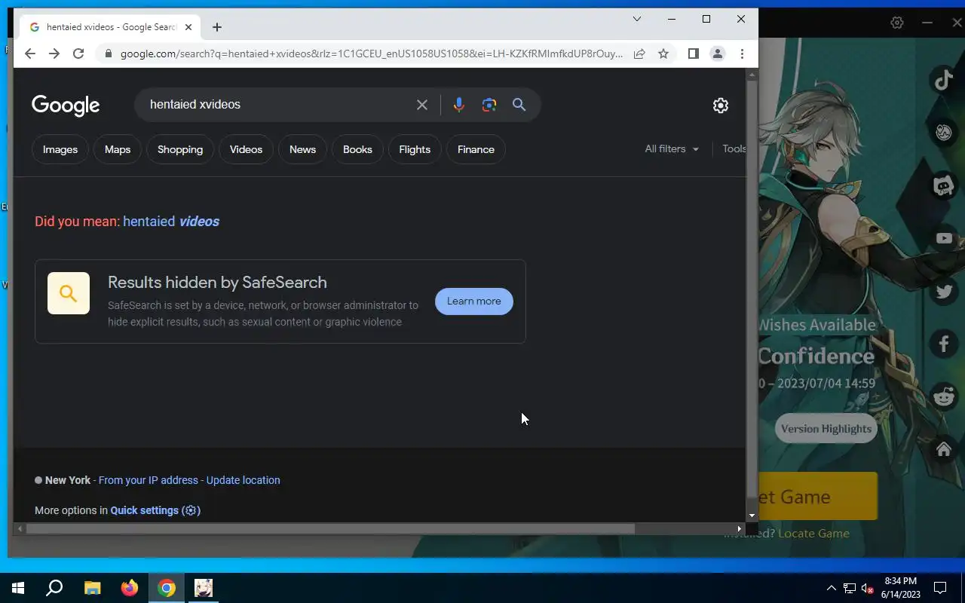Open Twitter icon in launcher window
This screenshot has width=965, height=603.
(x=944, y=292)
